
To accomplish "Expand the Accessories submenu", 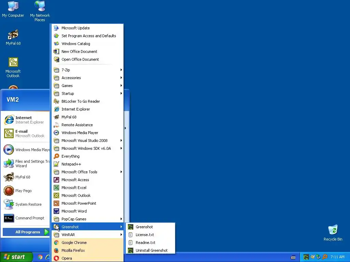I will click(87, 78).
